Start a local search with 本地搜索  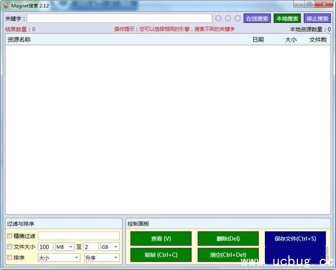pyautogui.click(x=287, y=18)
